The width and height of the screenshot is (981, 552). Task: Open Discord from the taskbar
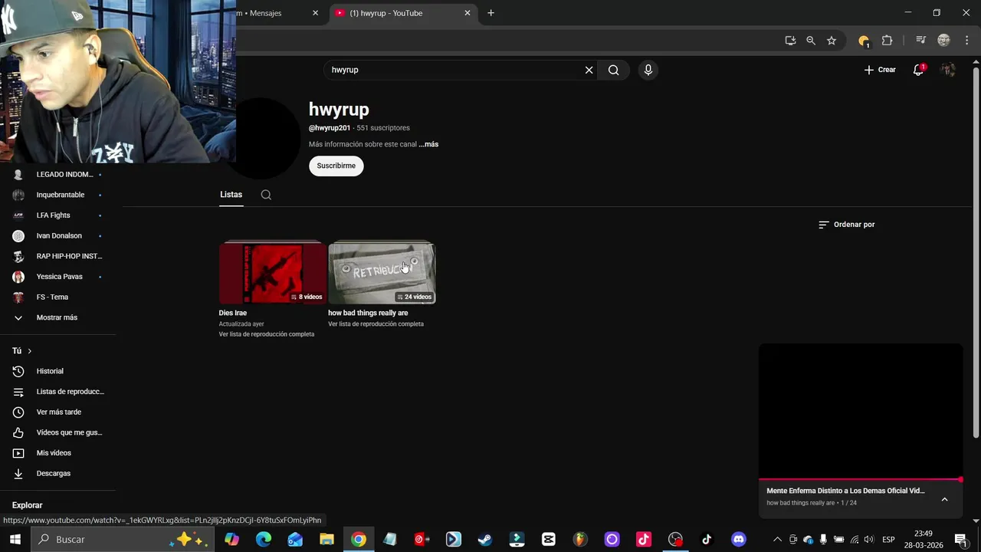click(x=738, y=540)
